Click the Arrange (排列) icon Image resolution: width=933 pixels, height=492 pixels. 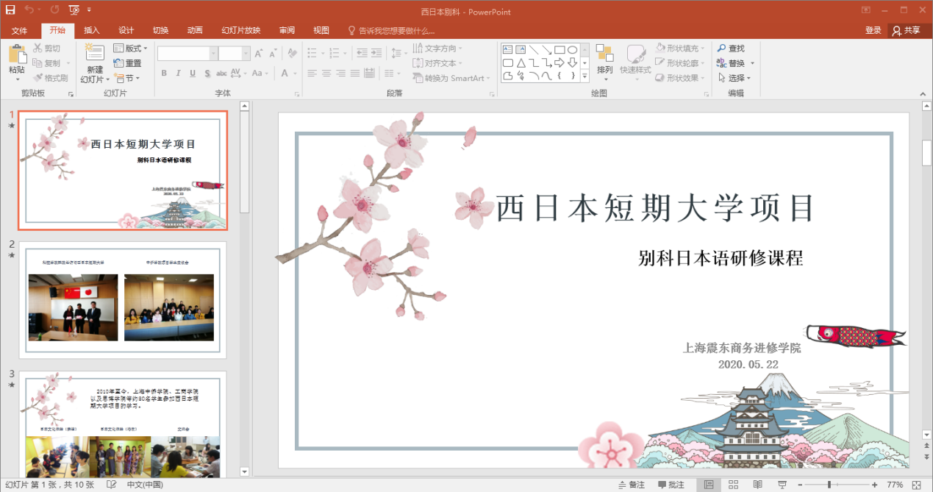click(x=604, y=54)
